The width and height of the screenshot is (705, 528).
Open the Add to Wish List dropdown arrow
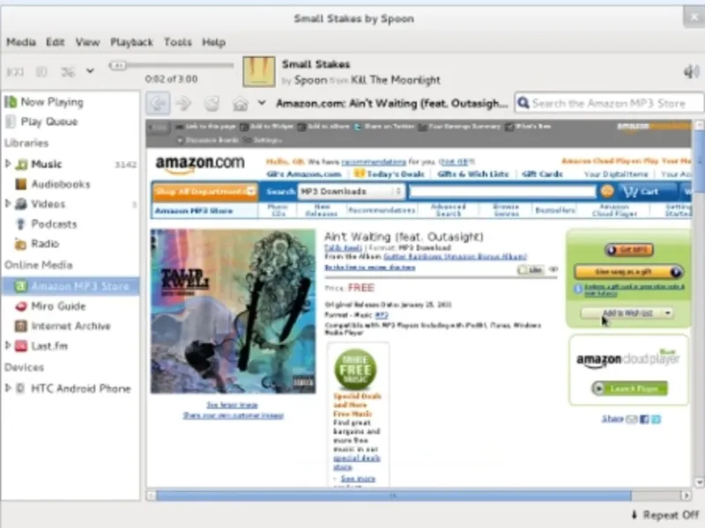point(668,313)
